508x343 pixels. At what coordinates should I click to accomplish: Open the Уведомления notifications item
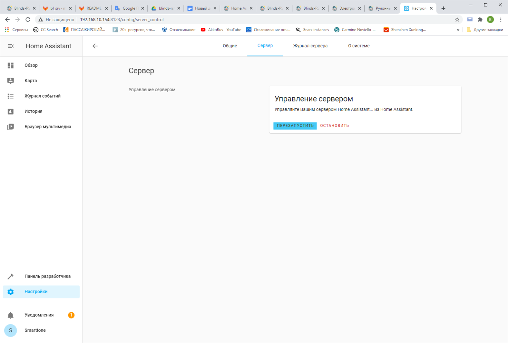(41, 315)
